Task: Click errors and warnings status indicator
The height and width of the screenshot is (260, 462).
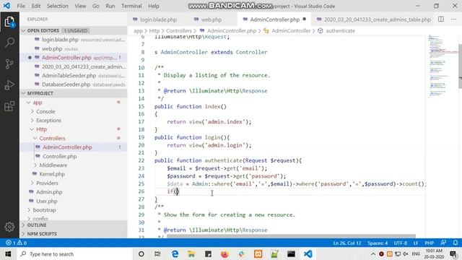Action: point(16,243)
